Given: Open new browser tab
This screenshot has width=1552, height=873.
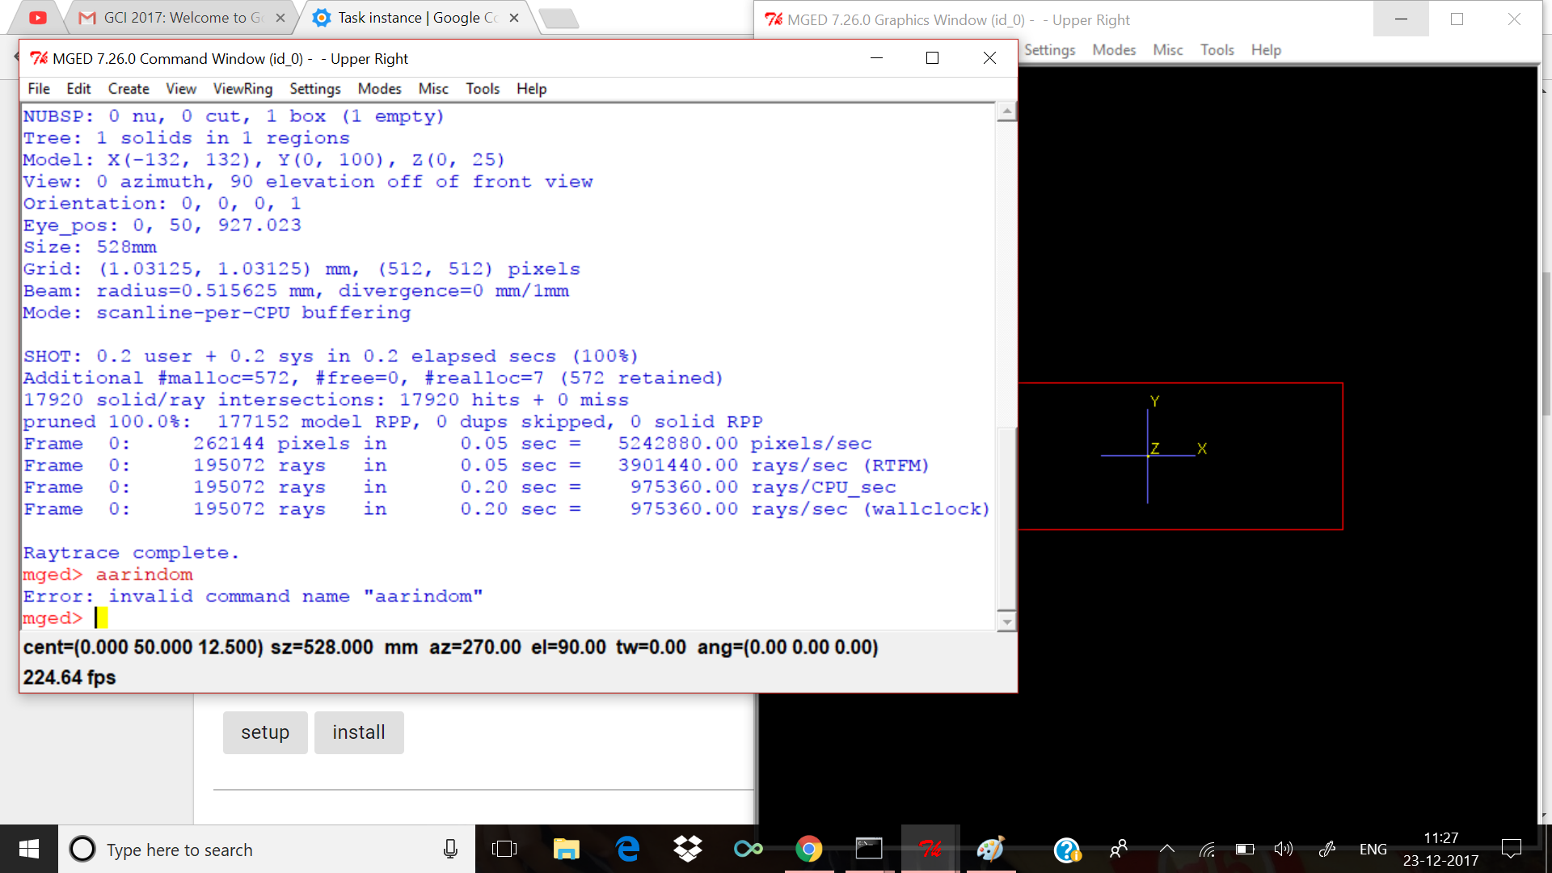Looking at the screenshot, I should click(559, 19).
